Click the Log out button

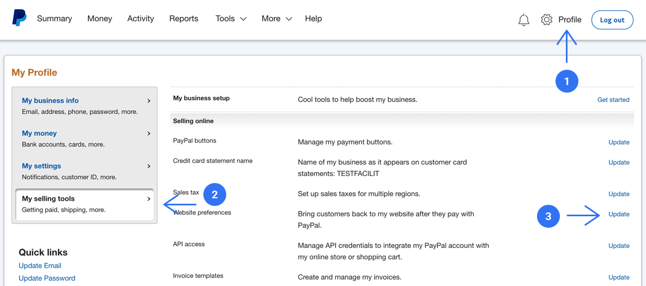pyautogui.click(x=612, y=20)
